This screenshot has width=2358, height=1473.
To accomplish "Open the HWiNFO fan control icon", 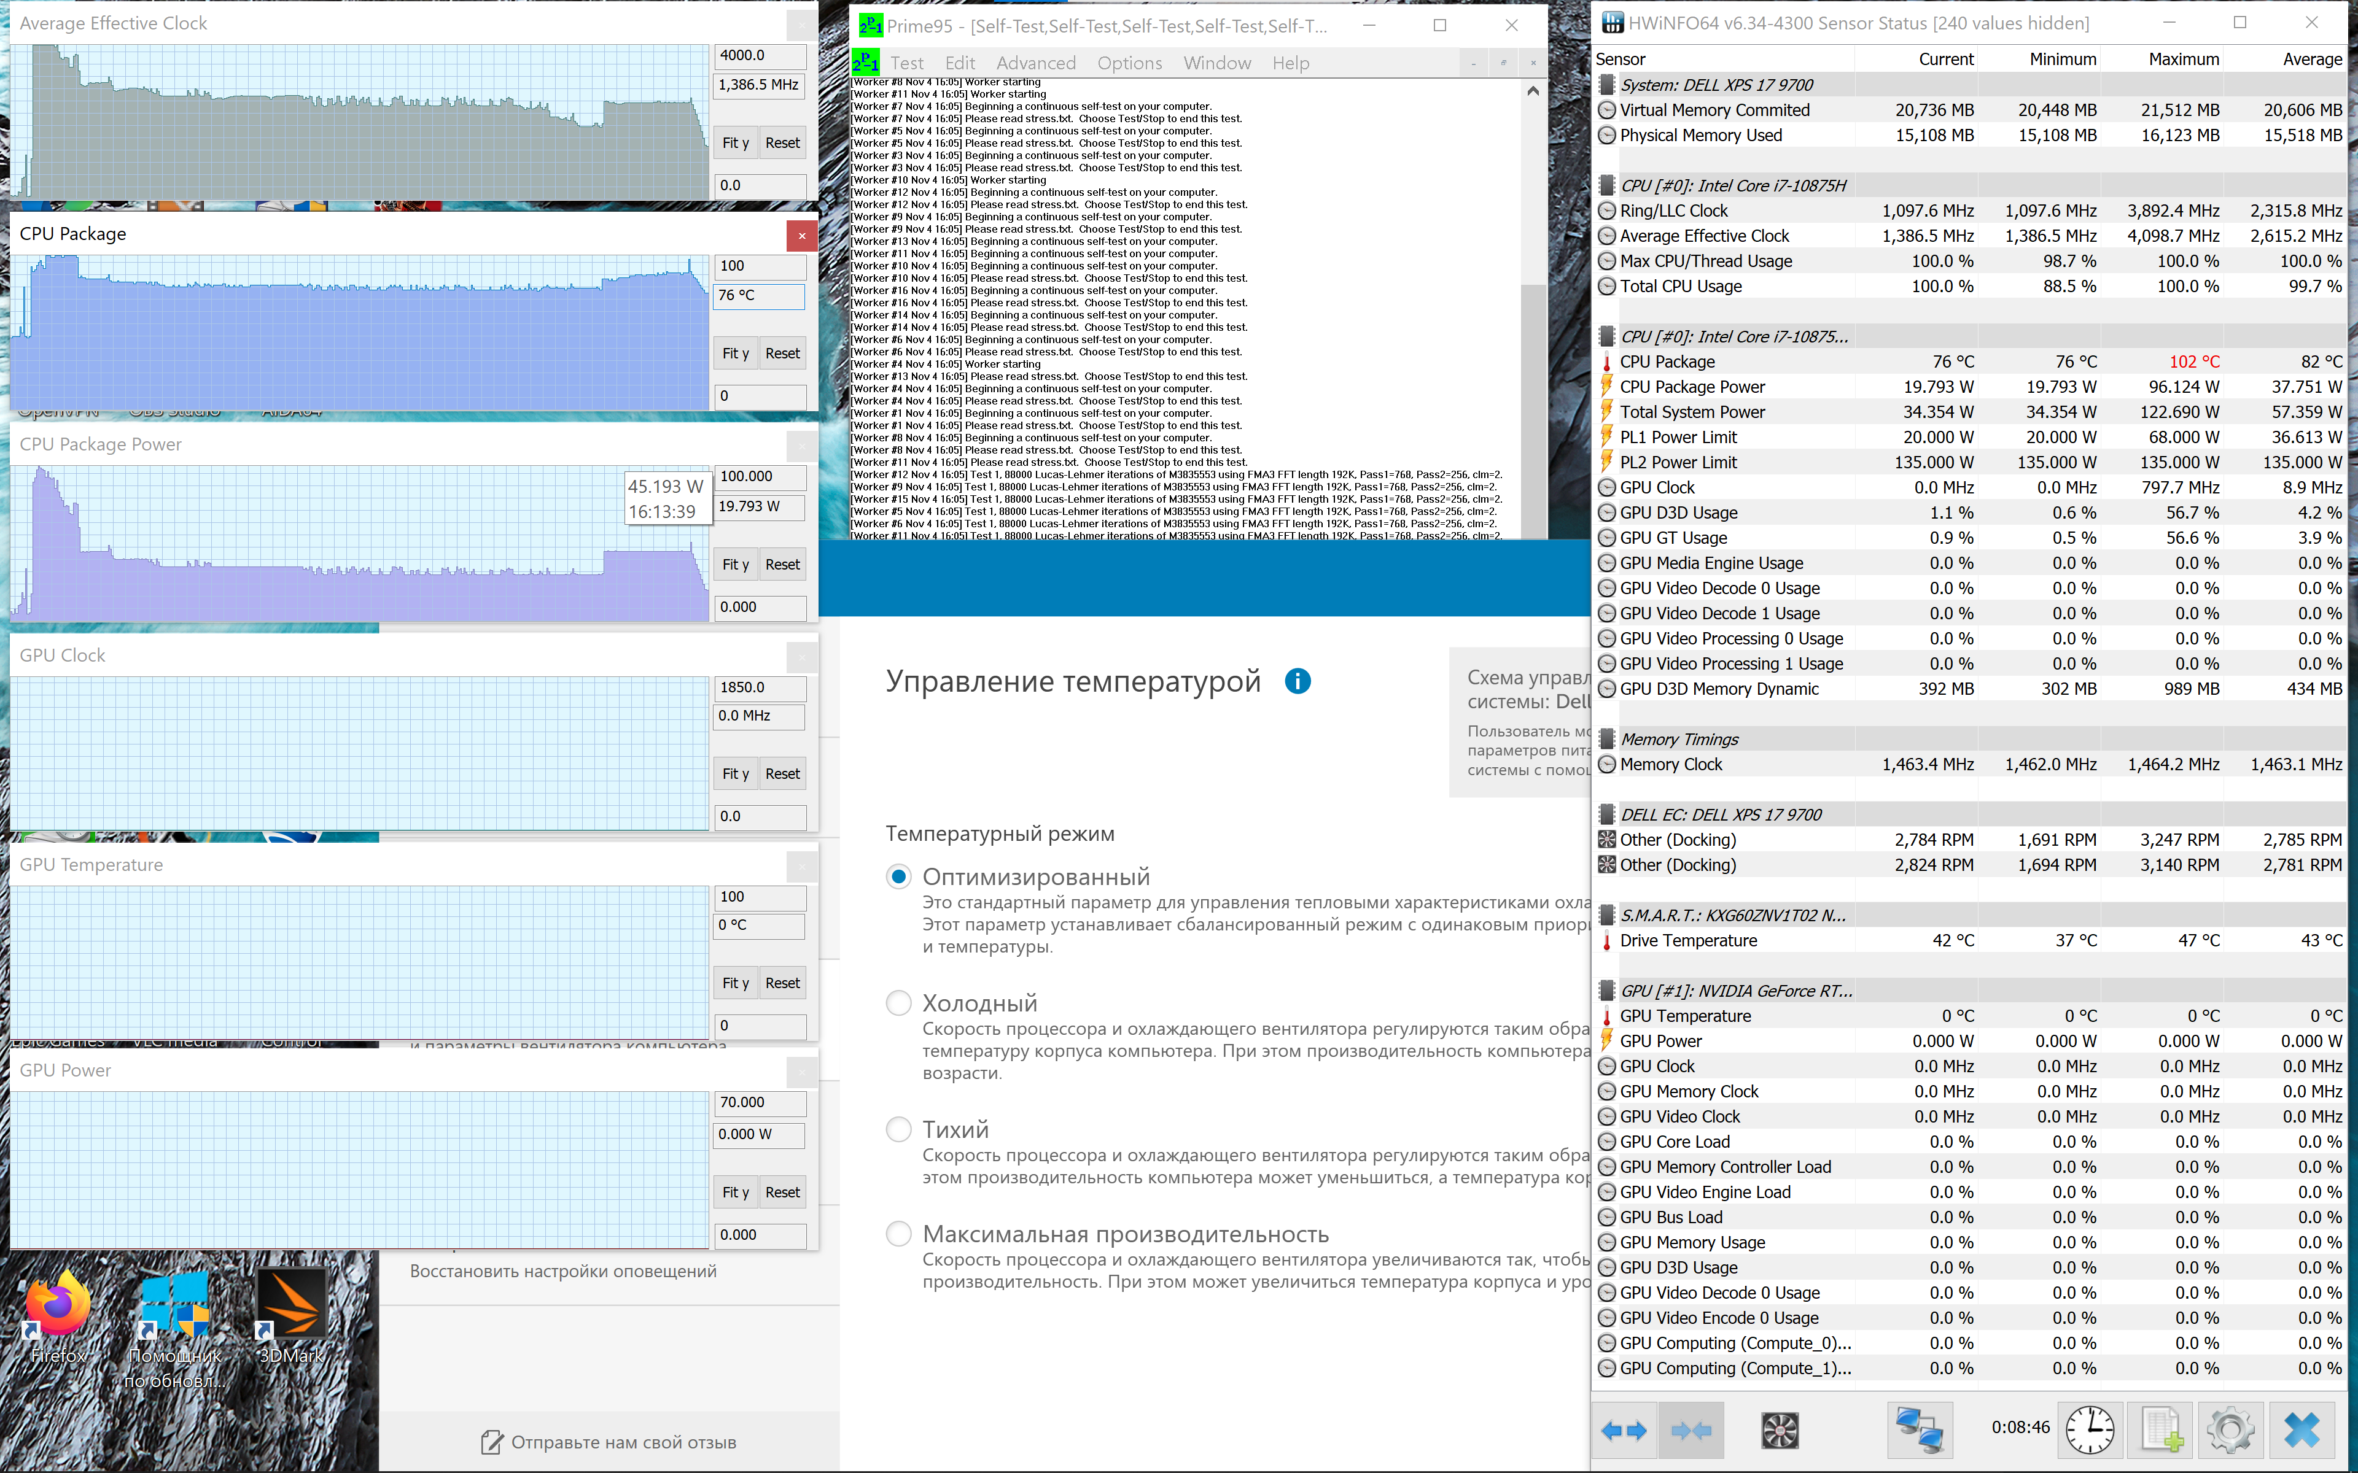I will click(x=1779, y=1430).
